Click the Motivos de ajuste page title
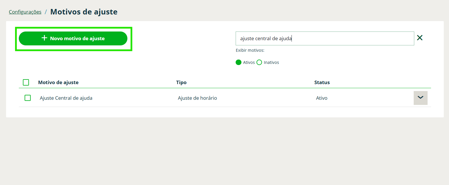 [84, 12]
